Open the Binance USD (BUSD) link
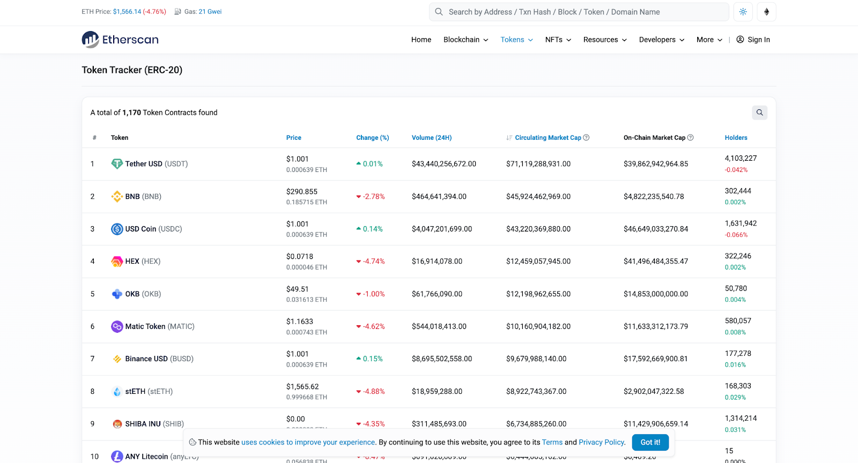The height and width of the screenshot is (463, 858). pos(159,359)
